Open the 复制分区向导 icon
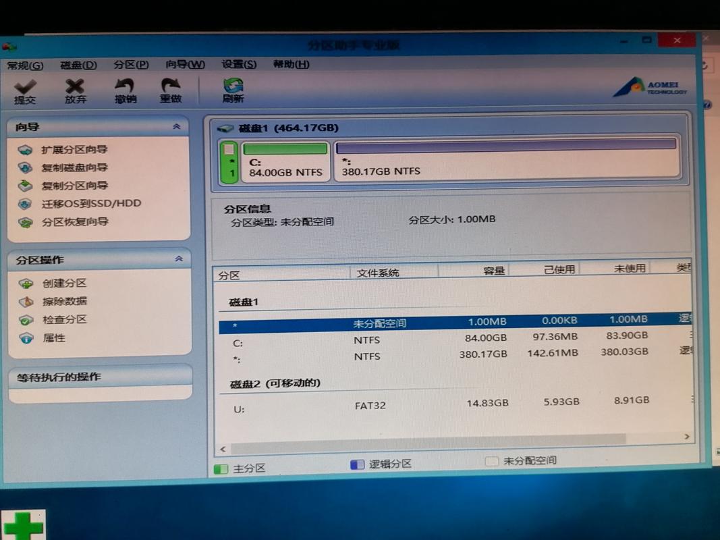 25,186
